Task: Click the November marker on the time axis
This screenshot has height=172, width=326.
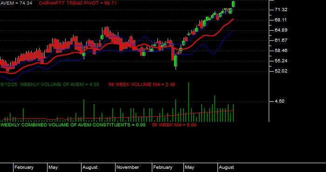Action: [x=128, y=167]
